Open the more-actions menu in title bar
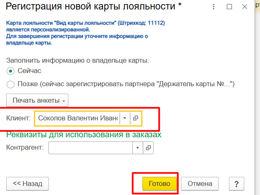Screen dimensions: 260x195 (x=213, y=7)
